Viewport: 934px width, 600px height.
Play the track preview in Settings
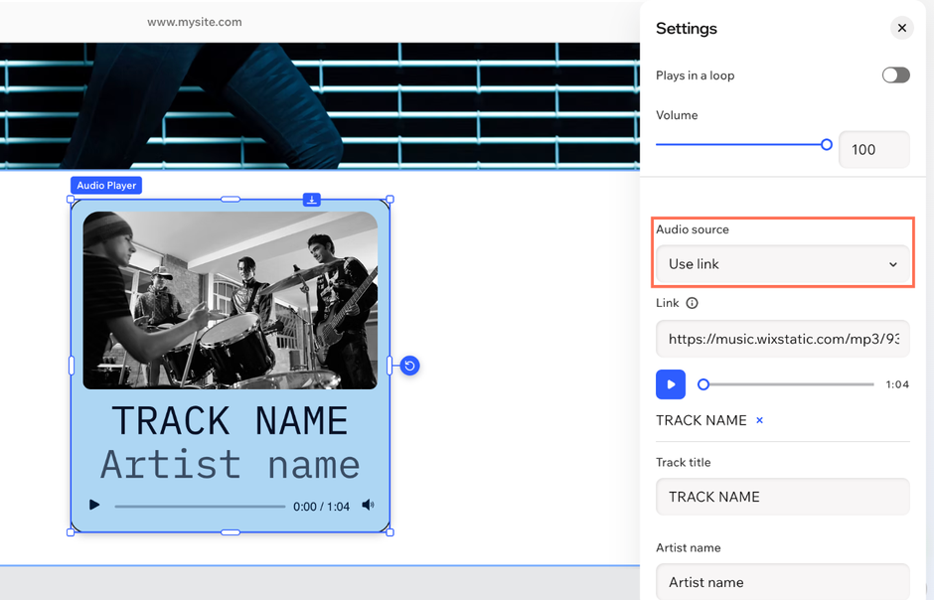coord(671,384)
